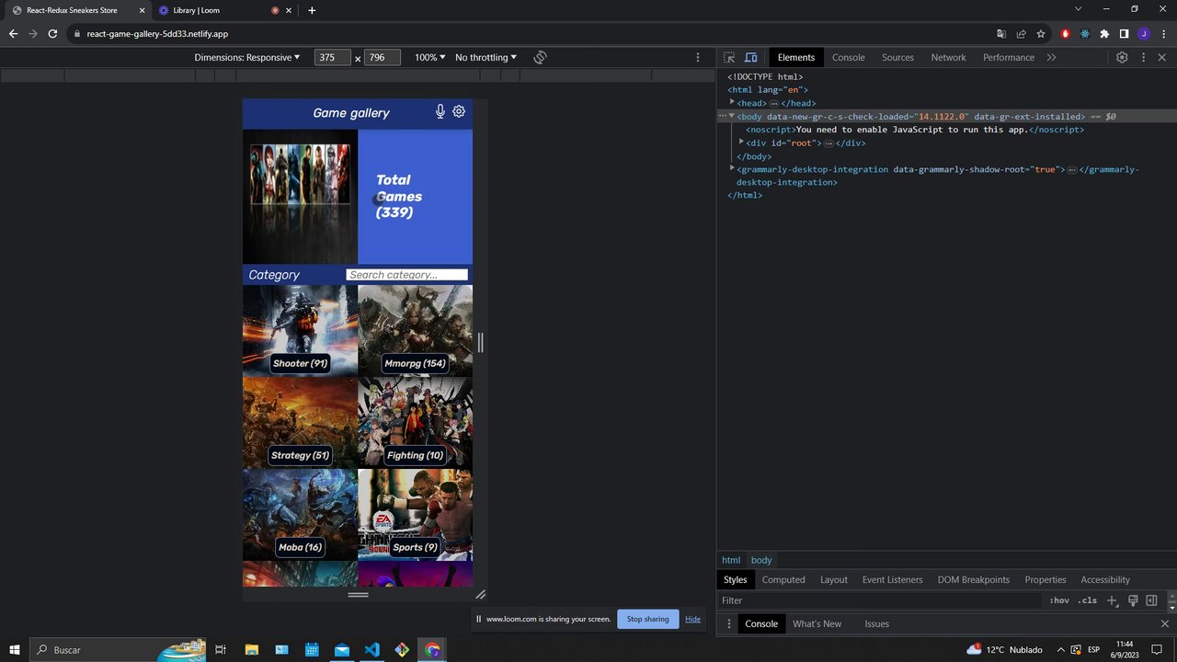Open the React developer tools extension
Screen dimensions: 1177x662
coord(1085,34)
